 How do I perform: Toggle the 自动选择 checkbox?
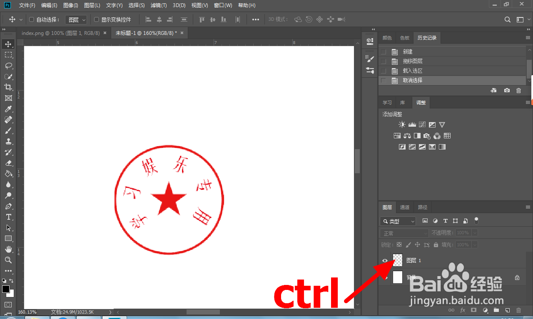(x=32, y=20)
